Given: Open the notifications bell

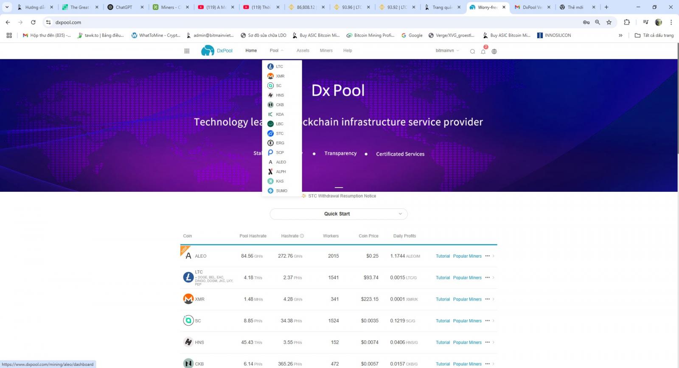Looking at the screenshot, I should pos(483,51).
